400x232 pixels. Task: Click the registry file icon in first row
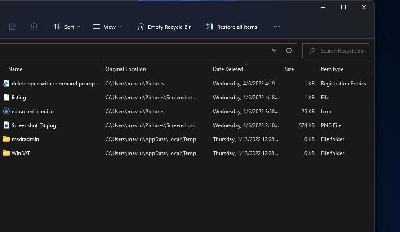pos(6,83)
